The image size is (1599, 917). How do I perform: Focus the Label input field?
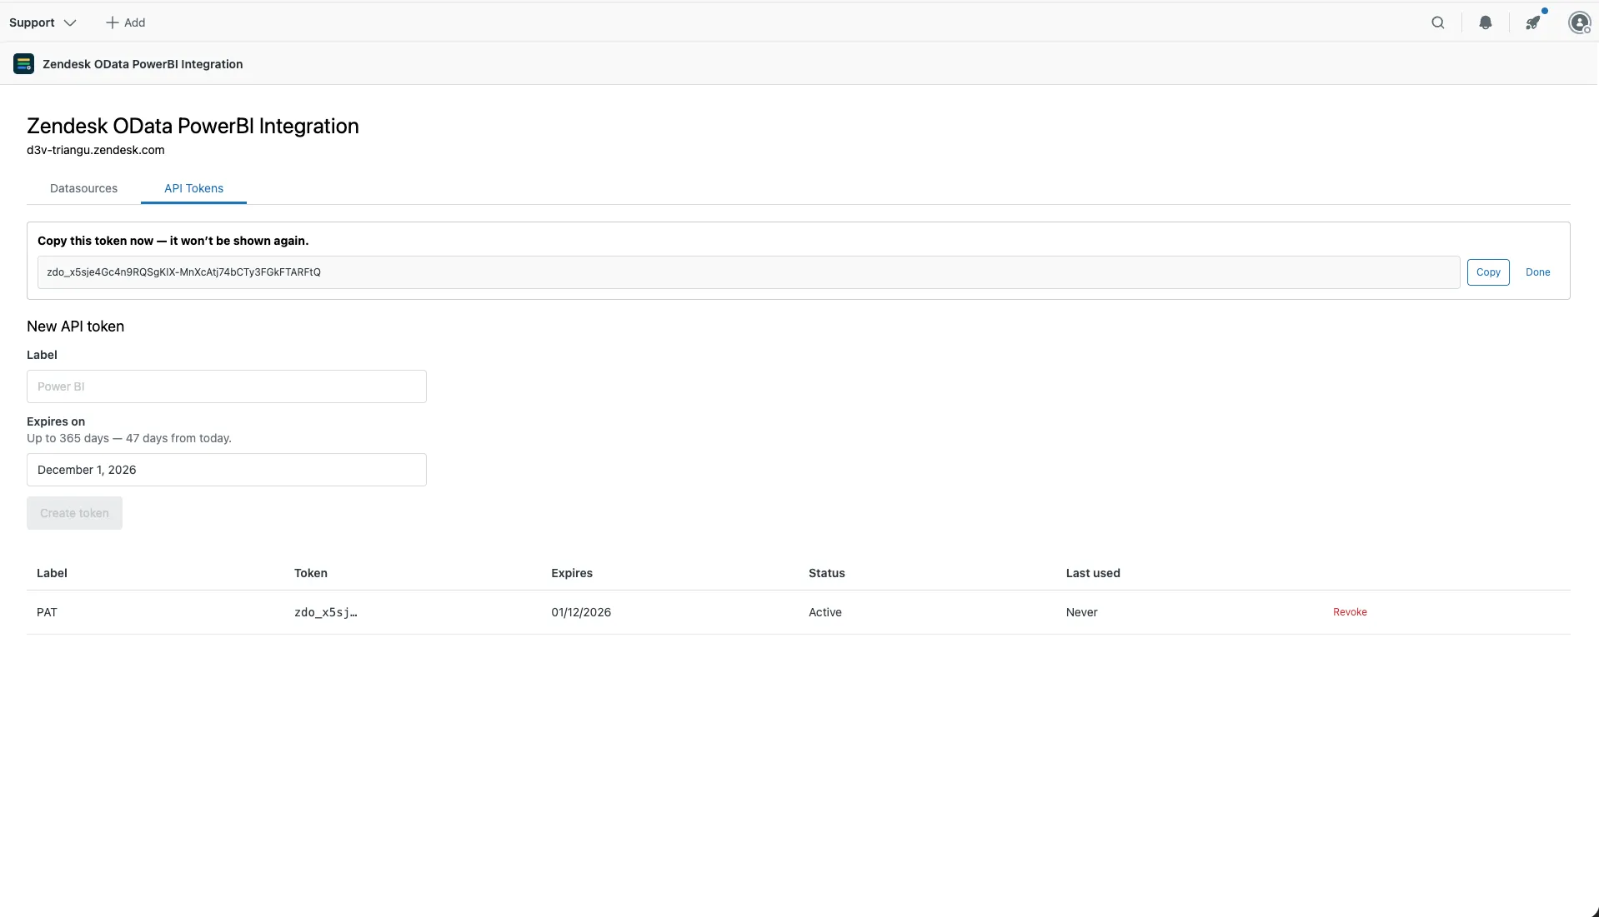pos(227,386)
